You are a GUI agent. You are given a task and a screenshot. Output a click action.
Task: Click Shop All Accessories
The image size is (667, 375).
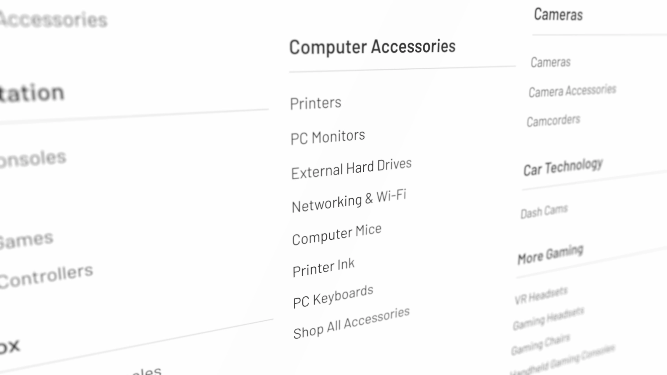coord(351,323)
